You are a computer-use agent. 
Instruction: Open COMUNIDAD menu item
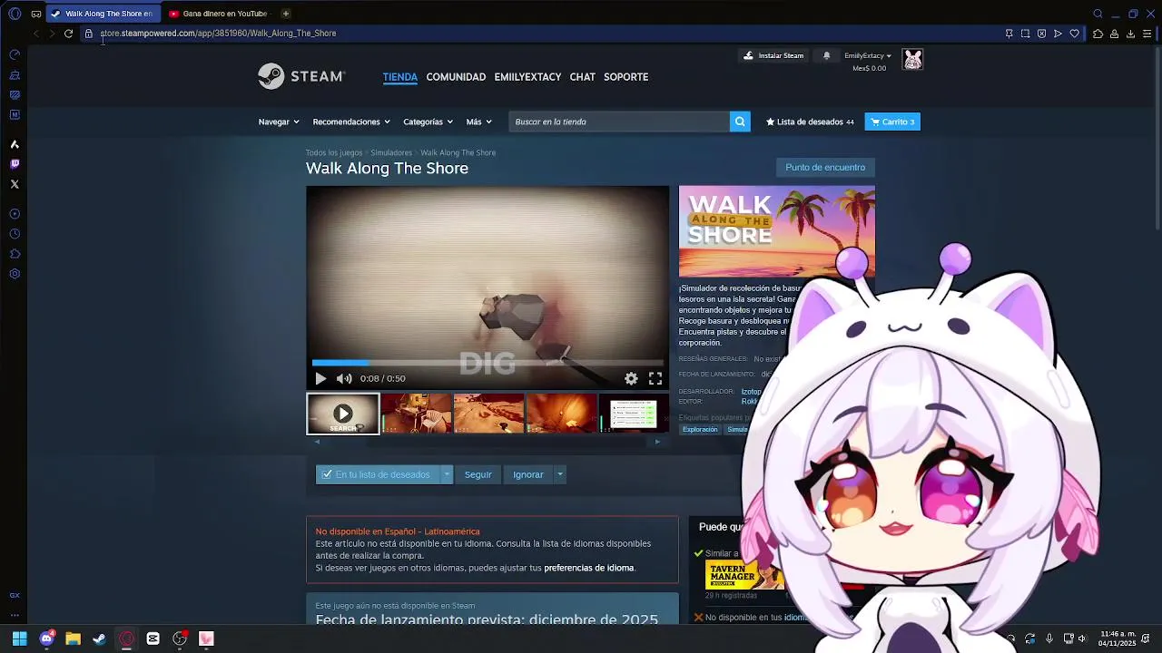(x=456, y=77)
